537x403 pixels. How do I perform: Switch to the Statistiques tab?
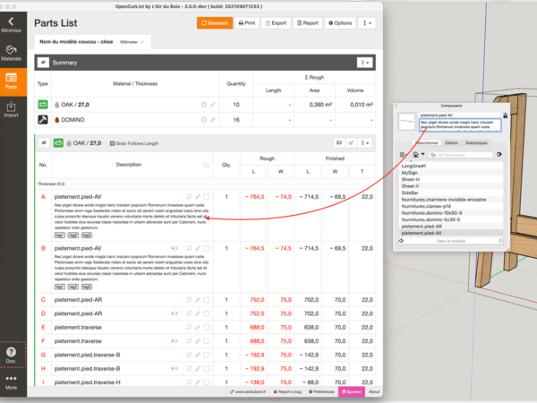(x=476, y=142)
